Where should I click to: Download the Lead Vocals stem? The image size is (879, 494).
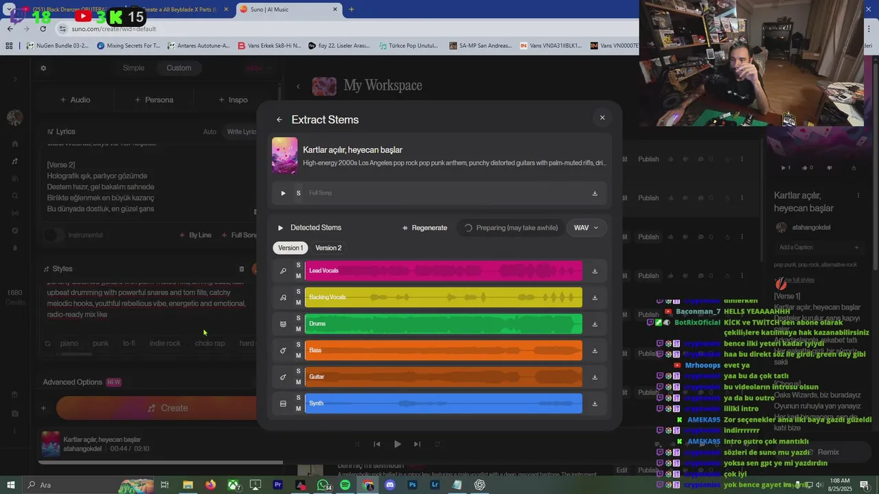coord(595,270)
